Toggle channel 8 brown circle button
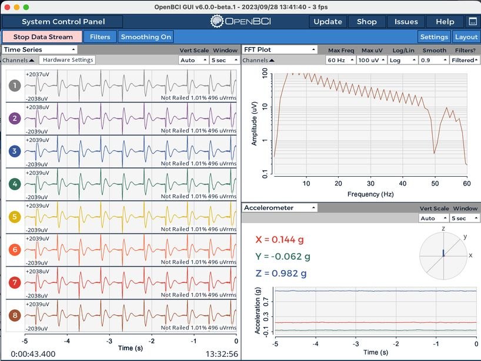The width and height of the screenshot is (481, 361). 15,315
